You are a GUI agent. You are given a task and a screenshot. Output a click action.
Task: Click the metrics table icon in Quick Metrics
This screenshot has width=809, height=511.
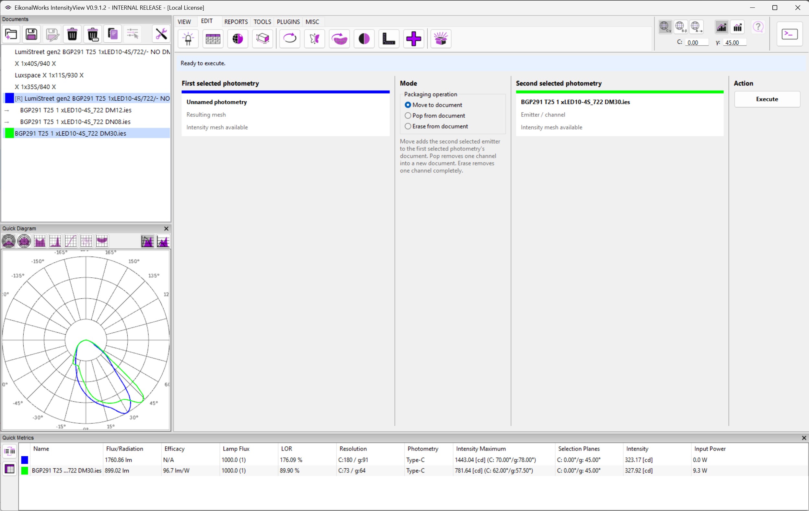tap(9, 469)
